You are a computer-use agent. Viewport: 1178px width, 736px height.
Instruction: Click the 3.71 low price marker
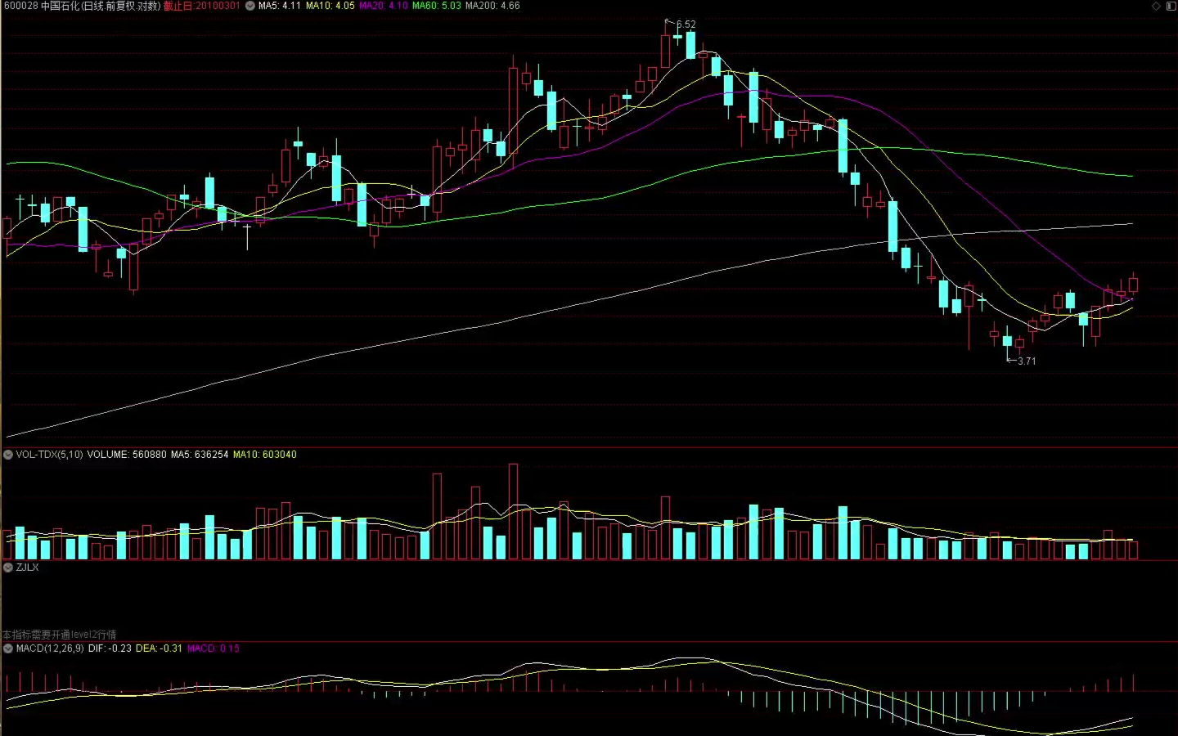pos(1026,361)
